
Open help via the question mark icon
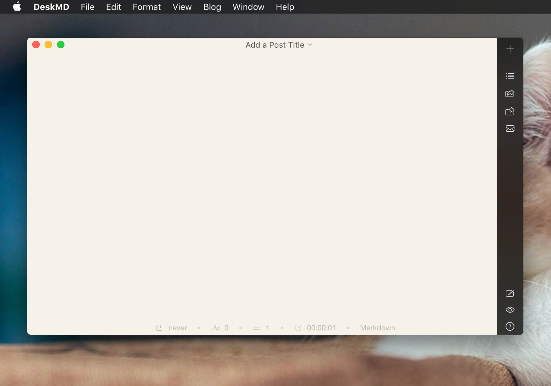510,326
